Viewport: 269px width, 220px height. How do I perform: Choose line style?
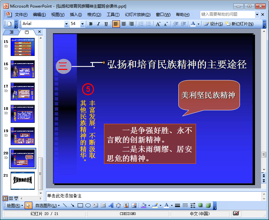point(177,205)
